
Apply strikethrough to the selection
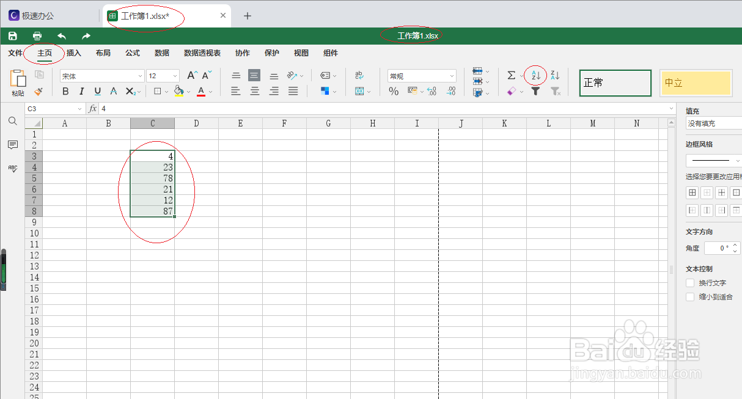[113, 90]
